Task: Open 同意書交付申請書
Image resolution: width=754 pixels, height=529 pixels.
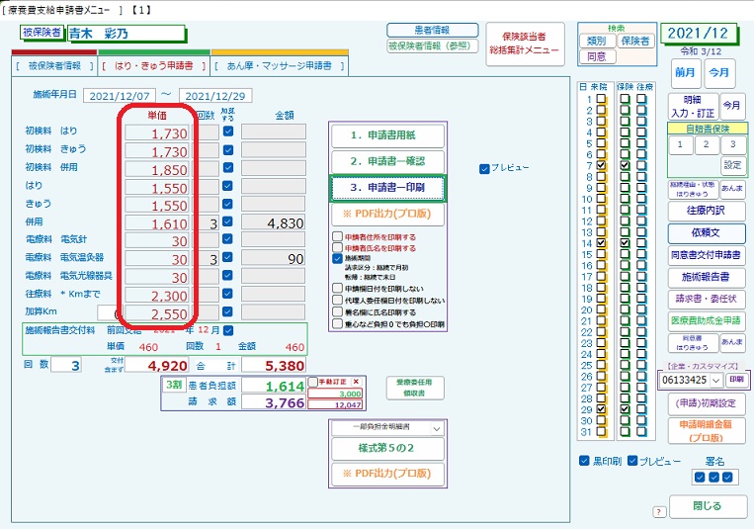Action: [706, 255]
